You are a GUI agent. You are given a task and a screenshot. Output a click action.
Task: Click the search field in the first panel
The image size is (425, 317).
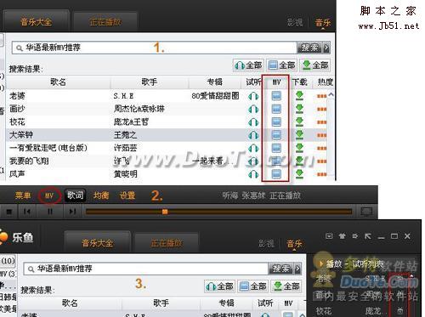[155, 48]
